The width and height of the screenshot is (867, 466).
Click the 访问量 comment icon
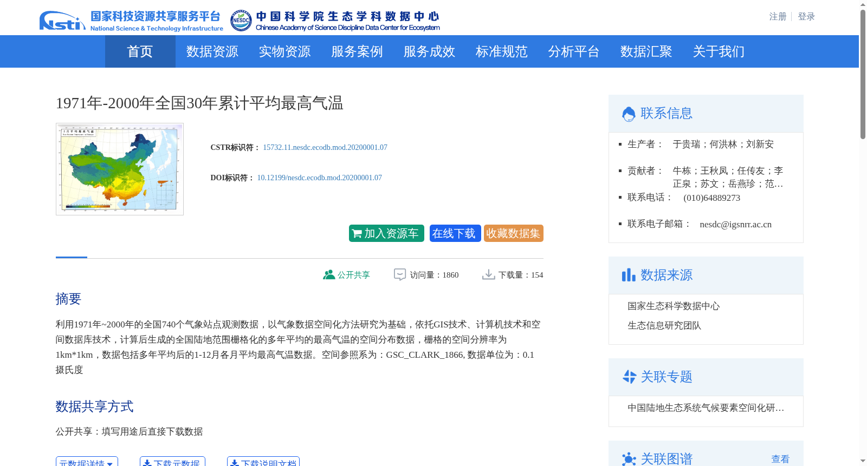click(x=400, y=275)
